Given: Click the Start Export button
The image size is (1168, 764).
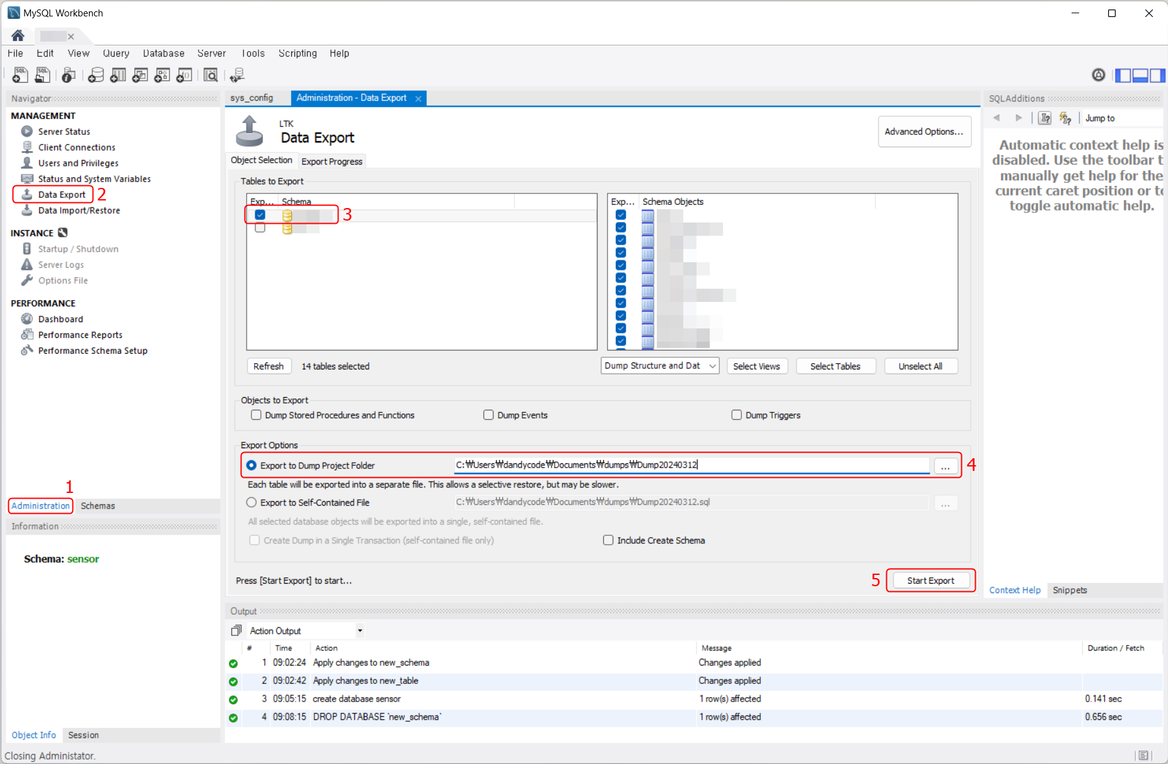Looking at the screenshot, I should (930, 581).
